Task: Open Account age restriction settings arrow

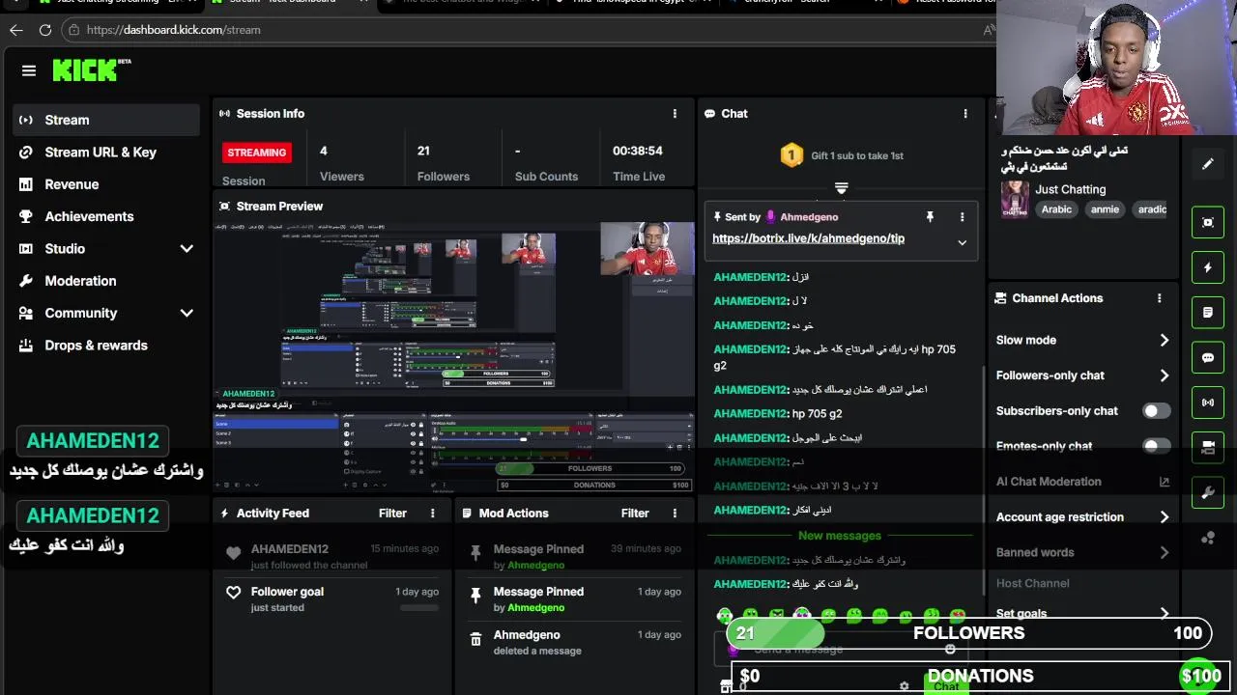Action: point(1164,517)
